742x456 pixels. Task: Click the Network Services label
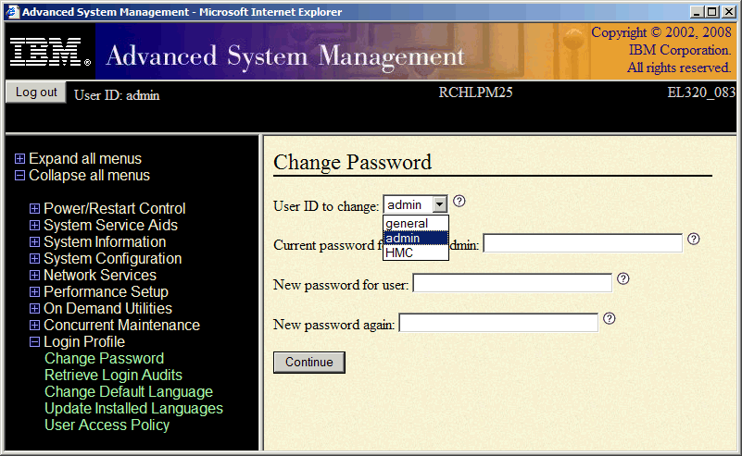[100, 275]
